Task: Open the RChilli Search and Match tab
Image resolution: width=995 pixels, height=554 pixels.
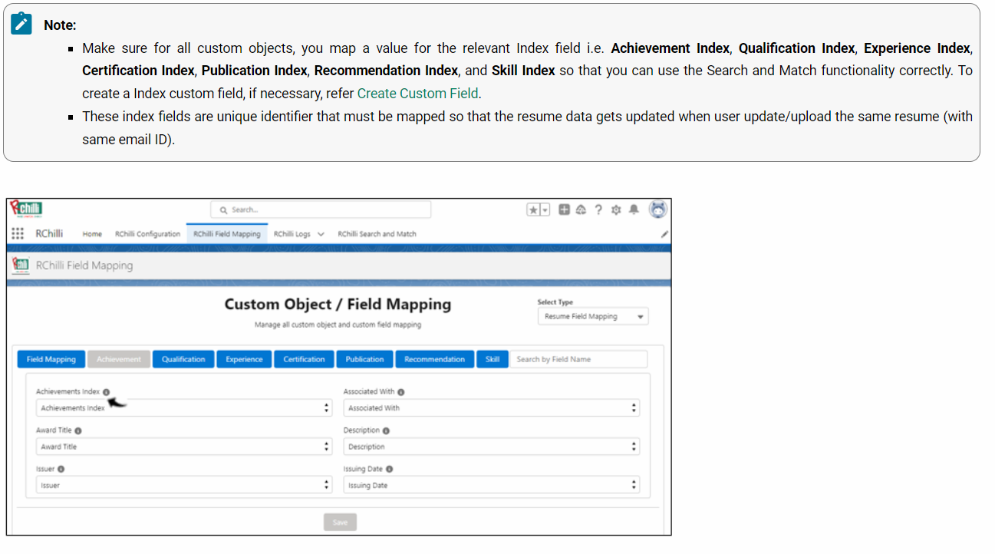Action: pos(377,234)
